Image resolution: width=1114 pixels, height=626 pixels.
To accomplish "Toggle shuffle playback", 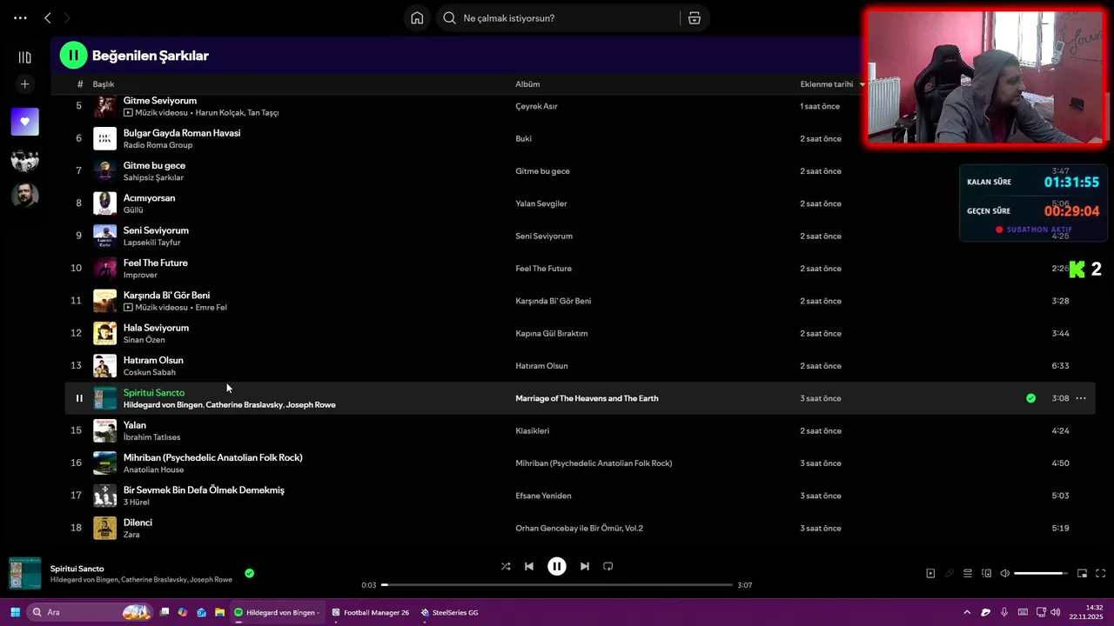I will click(x=506, y=566).
